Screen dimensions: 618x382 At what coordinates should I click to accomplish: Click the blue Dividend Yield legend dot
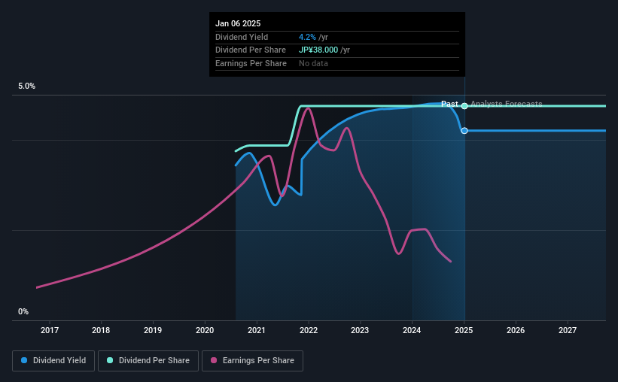click(x=24, y=360)
